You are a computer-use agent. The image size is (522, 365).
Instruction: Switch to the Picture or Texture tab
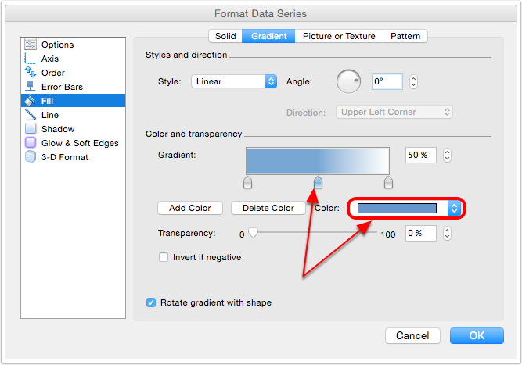pos(339,36)
